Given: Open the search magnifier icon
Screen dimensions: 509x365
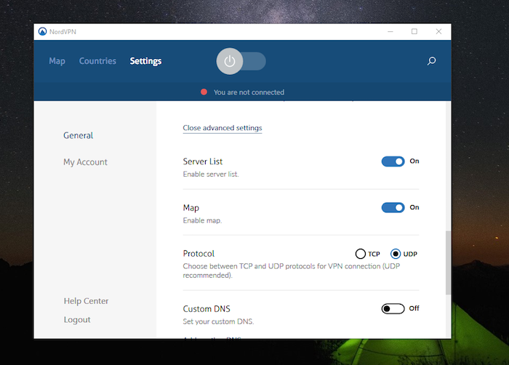Looking at the screenshot, I should (x=431, y=61).
